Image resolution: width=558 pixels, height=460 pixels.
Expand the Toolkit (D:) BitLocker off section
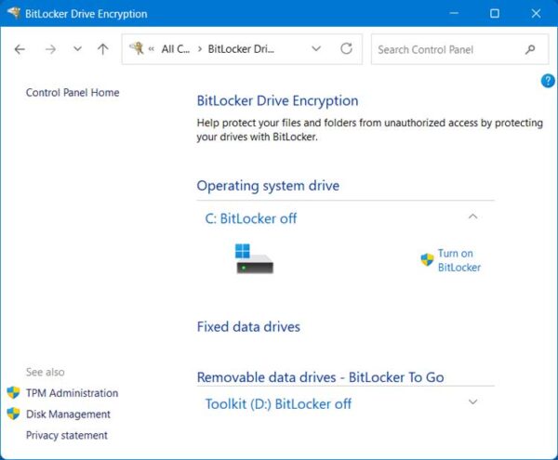click(472, 402)
